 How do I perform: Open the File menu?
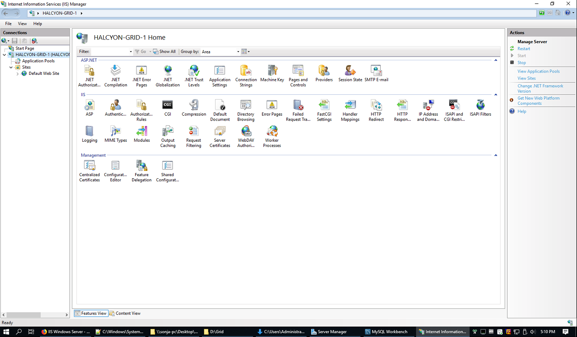(8, 23)
